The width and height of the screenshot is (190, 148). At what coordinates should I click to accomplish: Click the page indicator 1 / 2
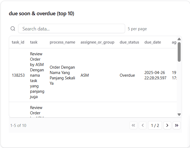coord(155,125)
